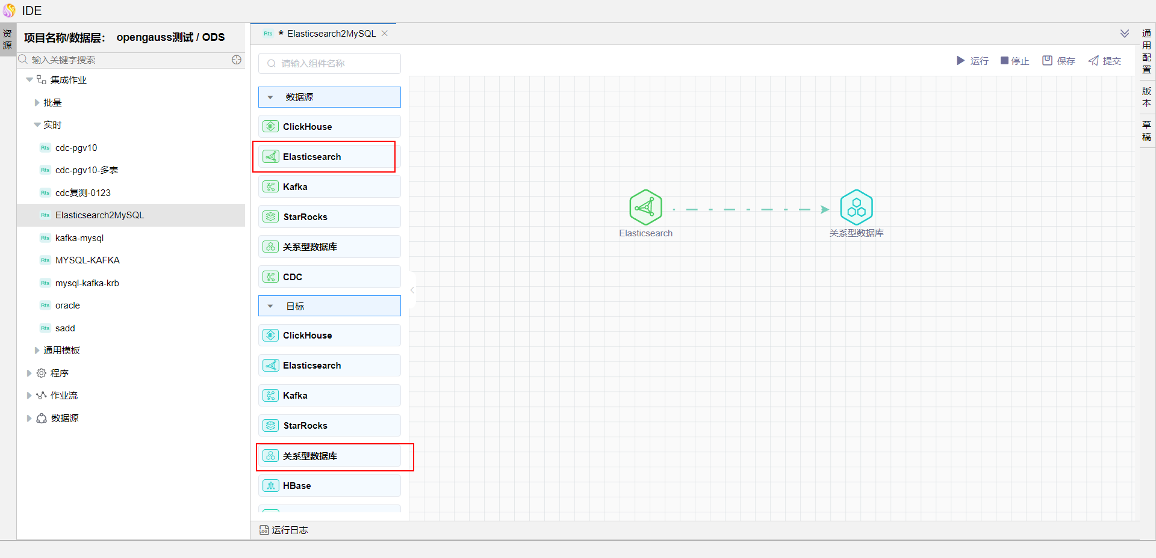Collapse the 目标 component group
This screenshot has width=1156, height=558.
click(x=270, y=307)
